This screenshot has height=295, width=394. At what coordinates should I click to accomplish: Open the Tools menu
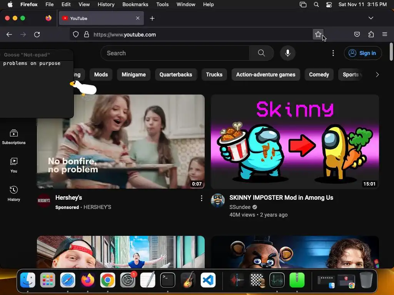(x=162, y=4)
